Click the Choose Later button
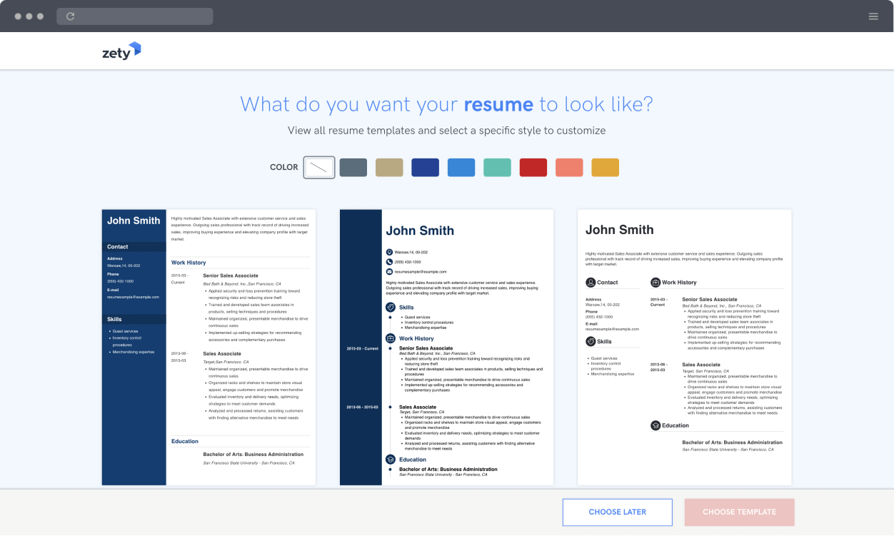Viewport: 894px width, 536px height. tap(617, 512)
